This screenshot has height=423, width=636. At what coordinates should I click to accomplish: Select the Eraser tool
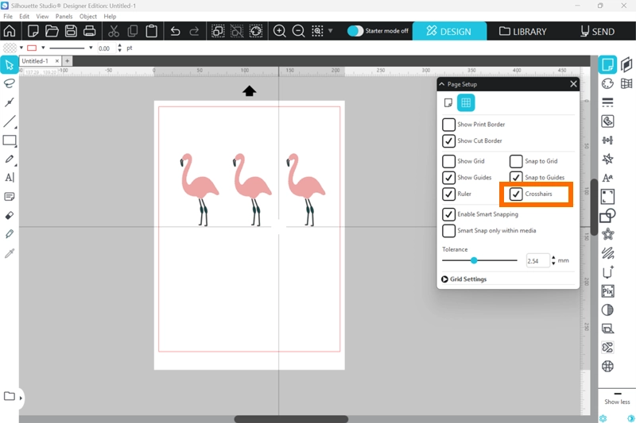pyautogui.click(x=10, y=215)
